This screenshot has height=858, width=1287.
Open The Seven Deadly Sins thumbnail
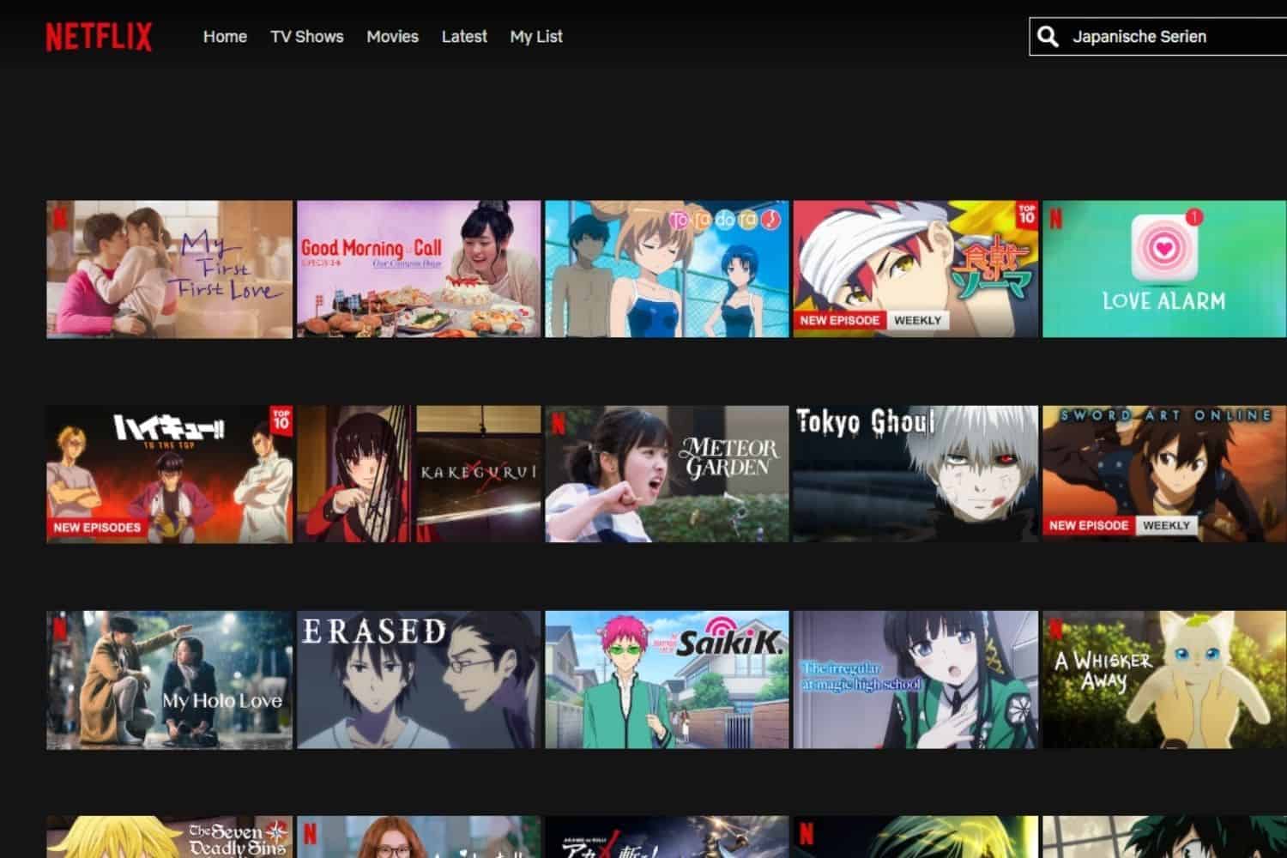tap(169, 837)
